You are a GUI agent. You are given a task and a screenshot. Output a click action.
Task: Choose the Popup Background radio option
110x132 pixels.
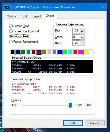pos(11,42)
